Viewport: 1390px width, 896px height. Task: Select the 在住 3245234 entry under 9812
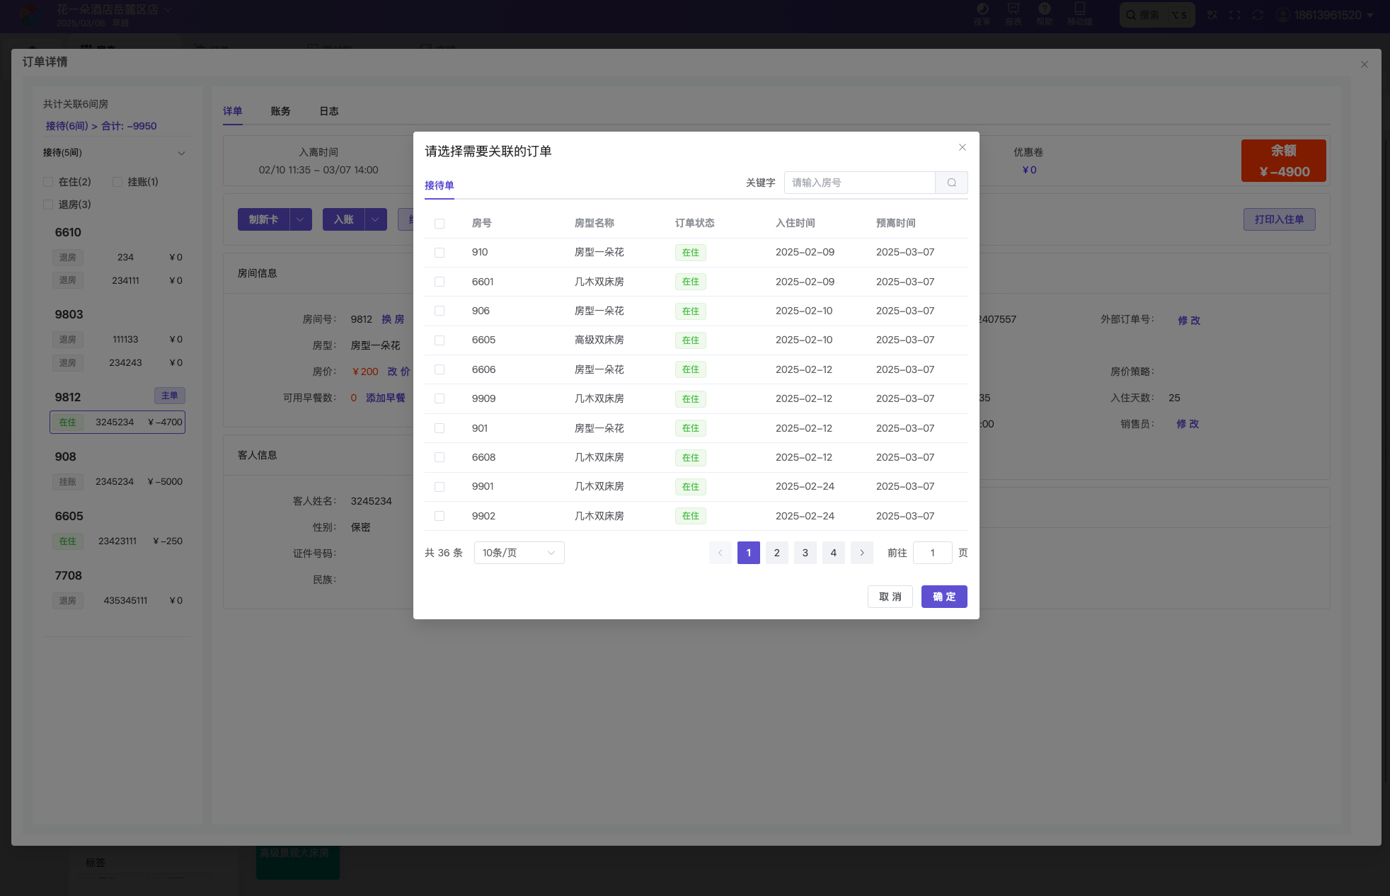(117, 422)
